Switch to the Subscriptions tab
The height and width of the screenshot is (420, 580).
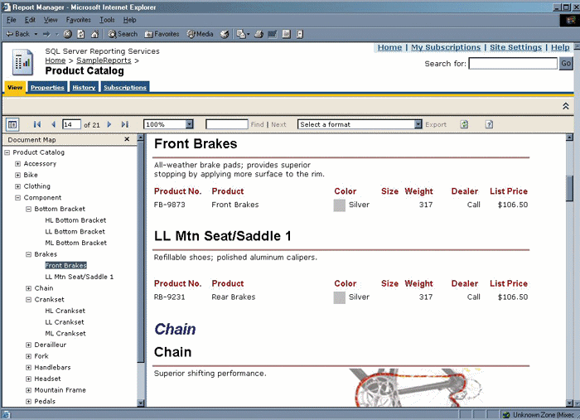[125, 87]
